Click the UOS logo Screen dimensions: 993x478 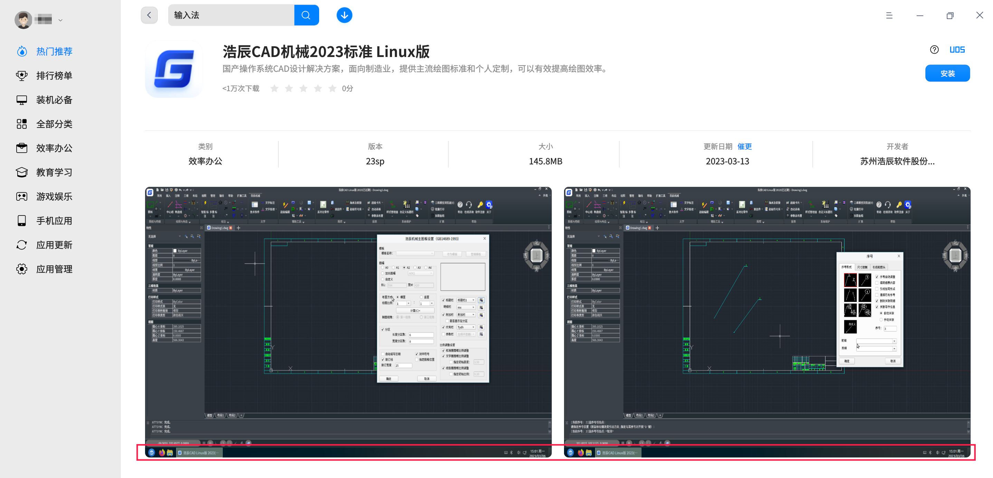(x=957, y=49)
